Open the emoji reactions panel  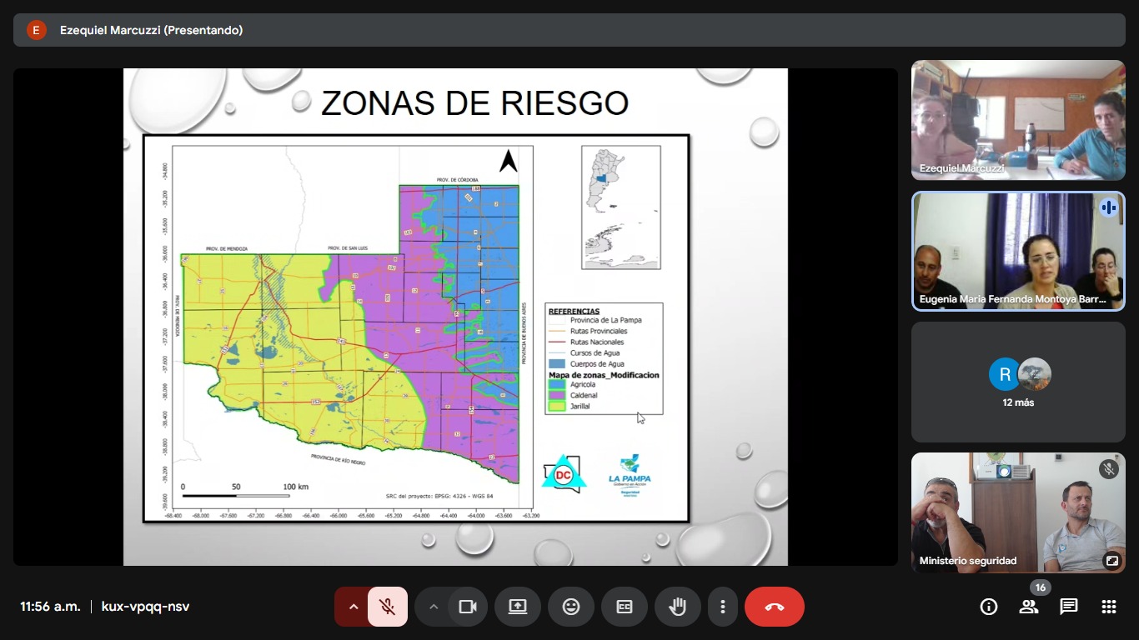[571, 607]
